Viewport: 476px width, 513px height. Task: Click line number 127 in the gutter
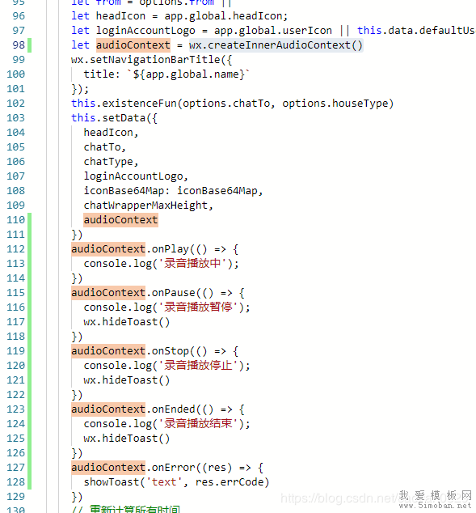point(15,467)
